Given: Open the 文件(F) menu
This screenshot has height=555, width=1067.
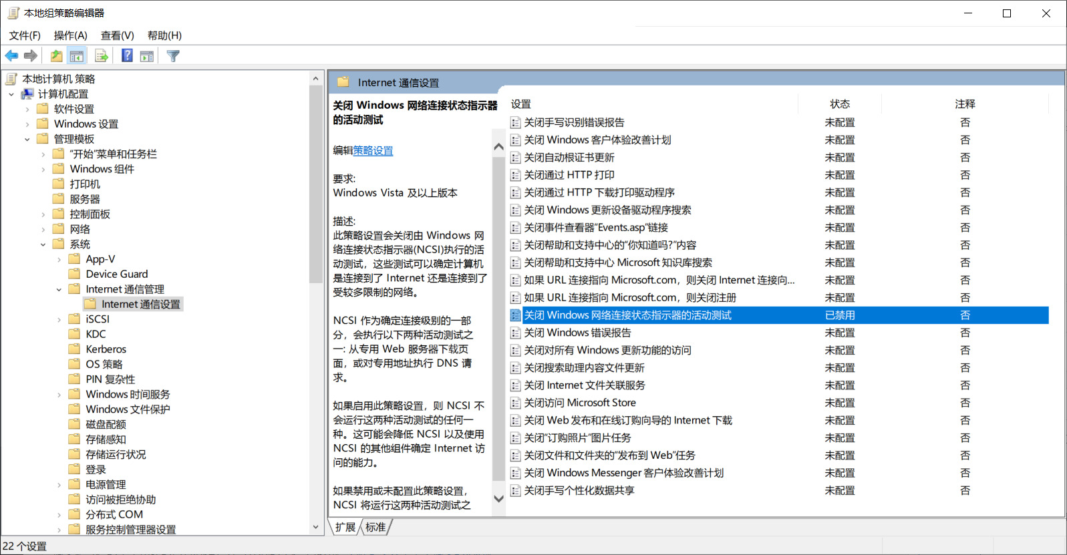Looking at the screenshot, I should coord(25,35).
